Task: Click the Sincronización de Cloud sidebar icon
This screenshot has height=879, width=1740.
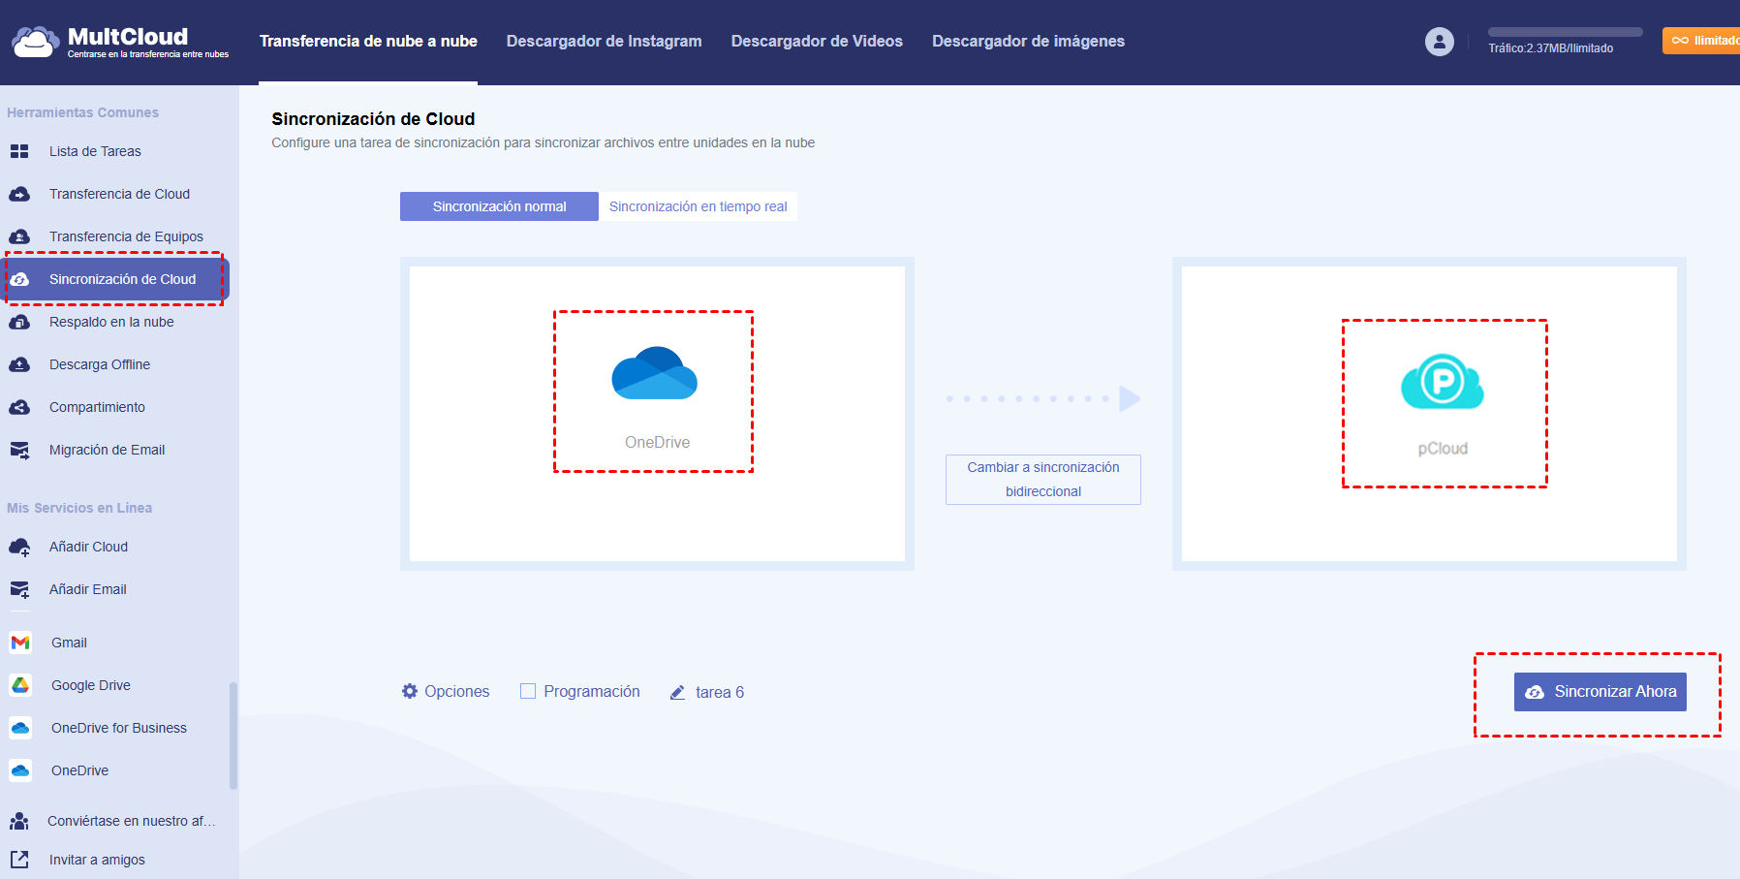Action: point(19,279)
